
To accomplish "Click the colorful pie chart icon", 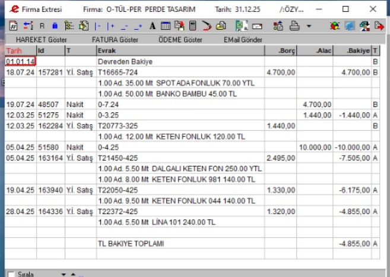I will (335, 26).
